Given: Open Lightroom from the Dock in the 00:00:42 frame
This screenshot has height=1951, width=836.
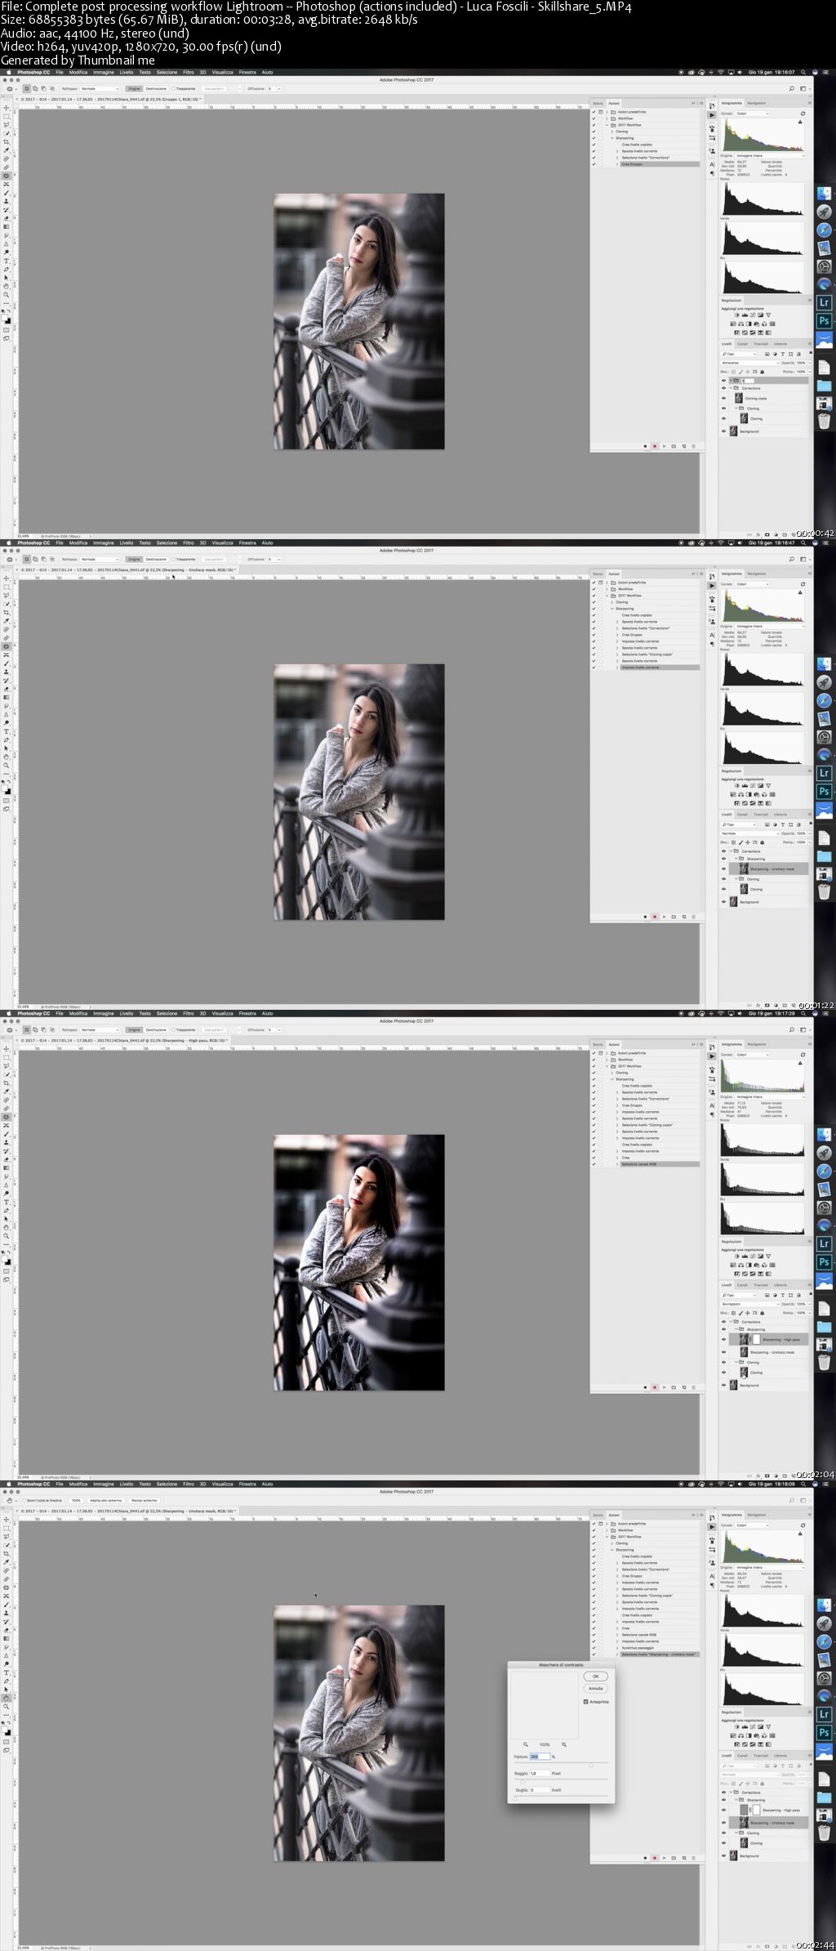Looking at the screenshot, I should click(825, 302).
